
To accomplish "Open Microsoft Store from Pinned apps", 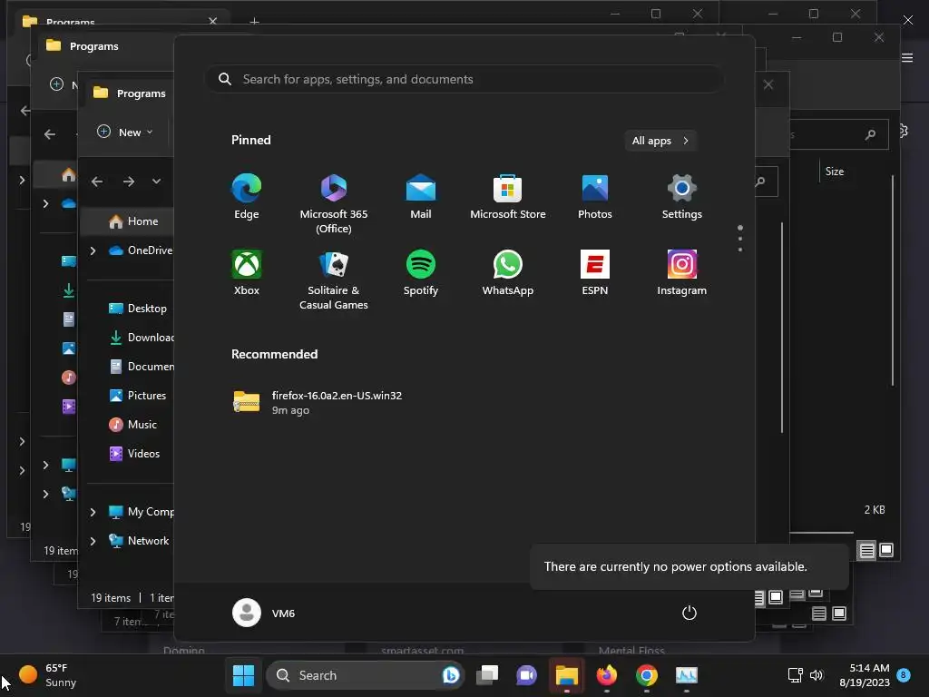I will point(508,197).
